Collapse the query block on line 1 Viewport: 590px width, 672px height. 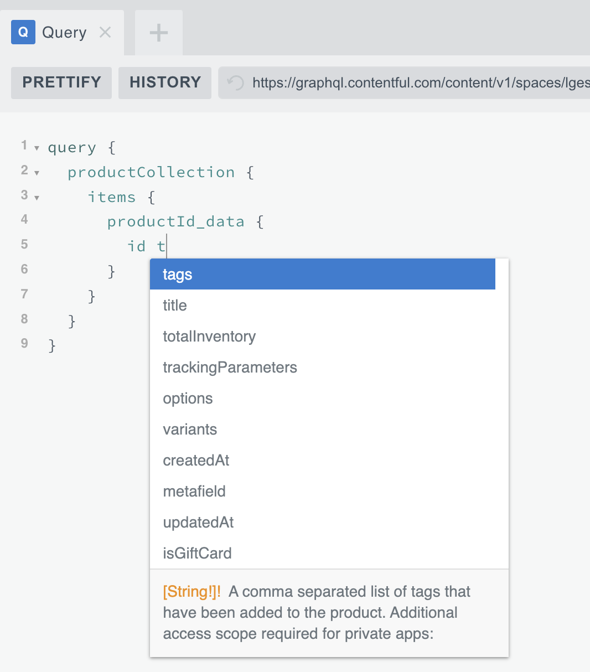coord(37,148)
